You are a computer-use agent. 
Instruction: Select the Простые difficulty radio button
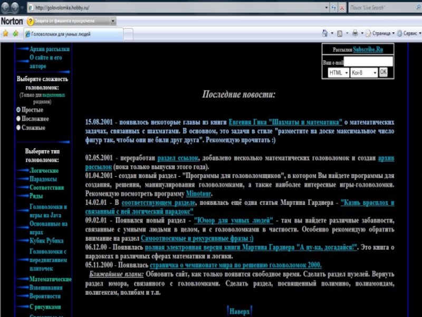tap(19, 110)
